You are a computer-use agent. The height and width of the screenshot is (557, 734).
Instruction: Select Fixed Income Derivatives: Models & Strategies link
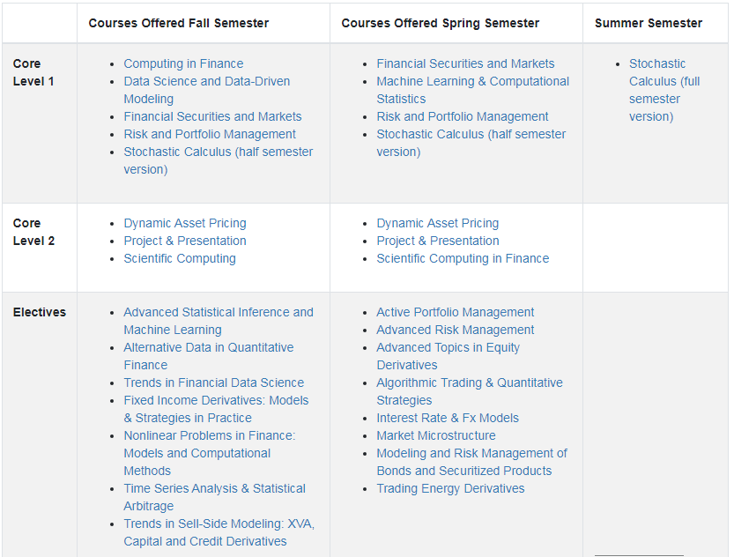tap(216, 400)
